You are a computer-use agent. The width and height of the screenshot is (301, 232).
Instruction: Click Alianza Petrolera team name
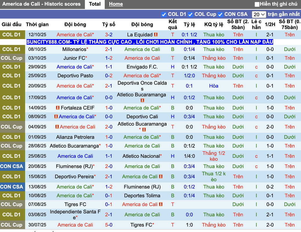coord(75,137)
